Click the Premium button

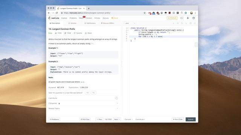[172, 18]
